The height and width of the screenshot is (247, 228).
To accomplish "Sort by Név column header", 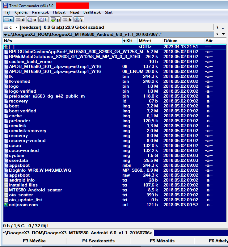I will click(x=63, y=41).
